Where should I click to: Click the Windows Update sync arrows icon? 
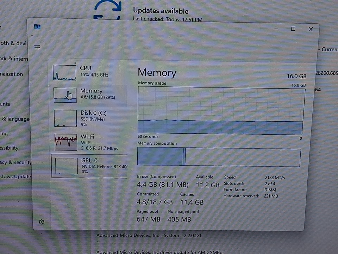(108, 11)
